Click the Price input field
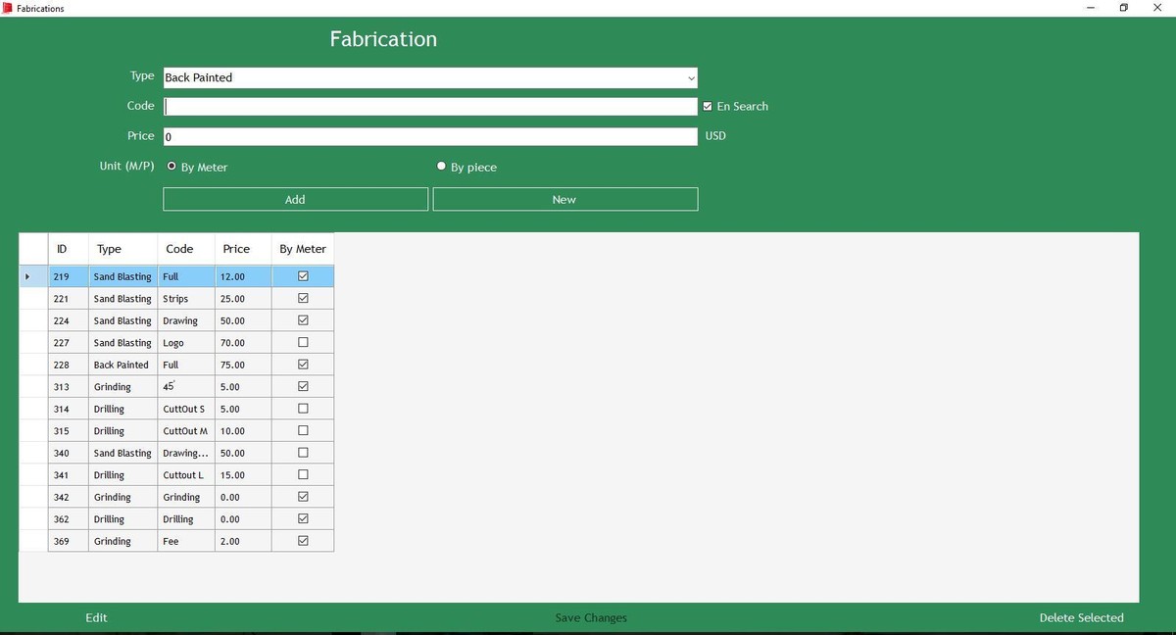 pos(430,136)
